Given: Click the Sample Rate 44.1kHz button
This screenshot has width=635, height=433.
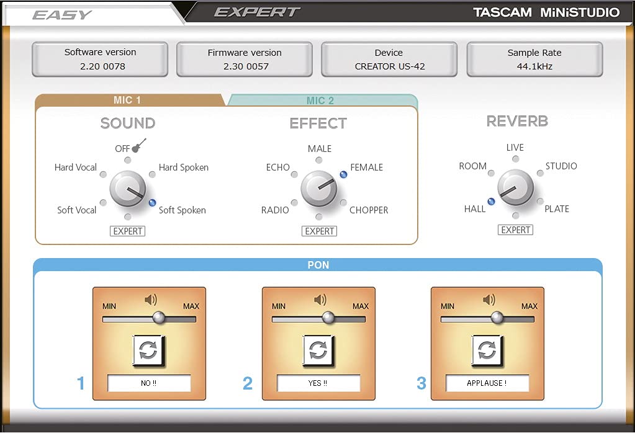Looking at the screenshot, I should (x=534, y=59).
